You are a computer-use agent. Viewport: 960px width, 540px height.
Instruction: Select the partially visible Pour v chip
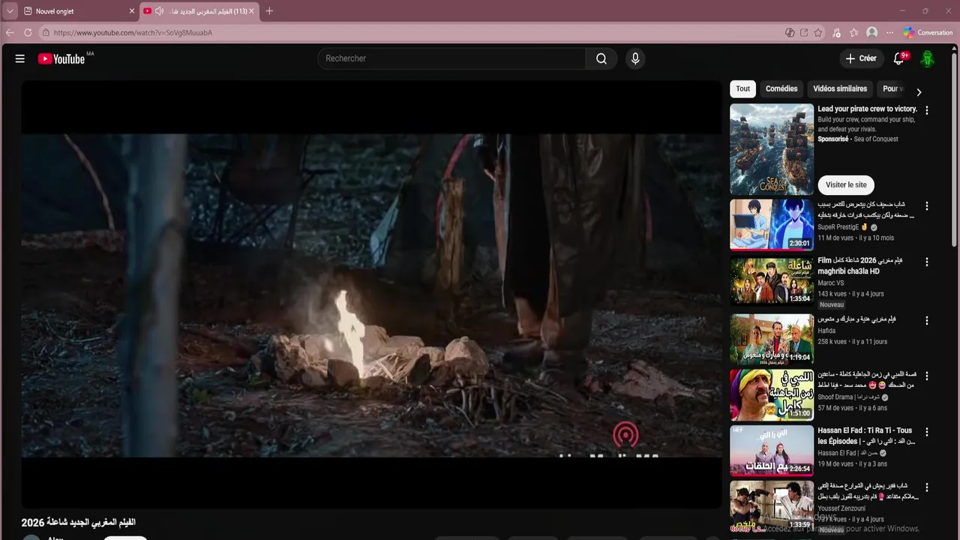892,88
